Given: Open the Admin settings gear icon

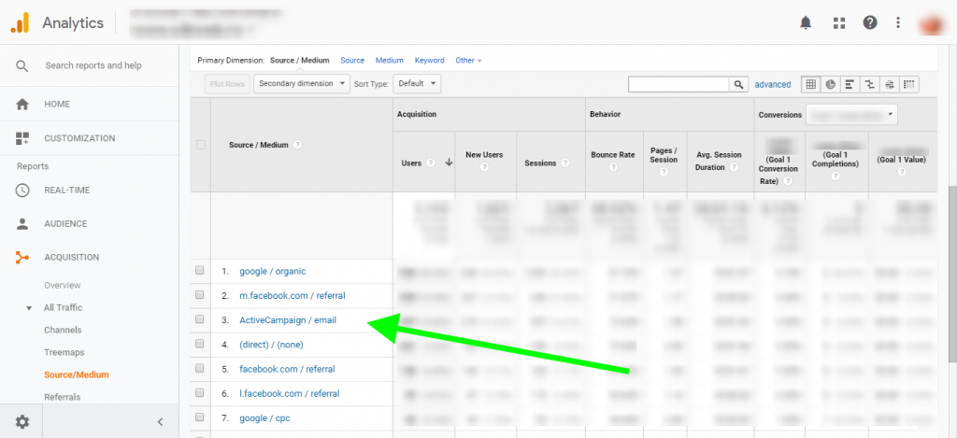Looking at the screenshot, I should click(22, 422).
